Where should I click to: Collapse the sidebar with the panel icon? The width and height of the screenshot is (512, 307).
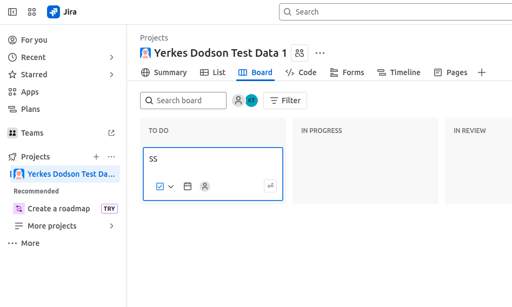tap(12, 12)
